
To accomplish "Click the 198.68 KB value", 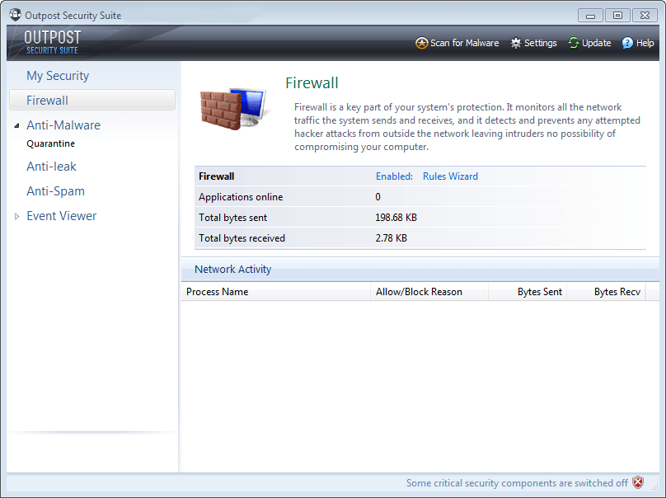I will (x=396, y=218).
